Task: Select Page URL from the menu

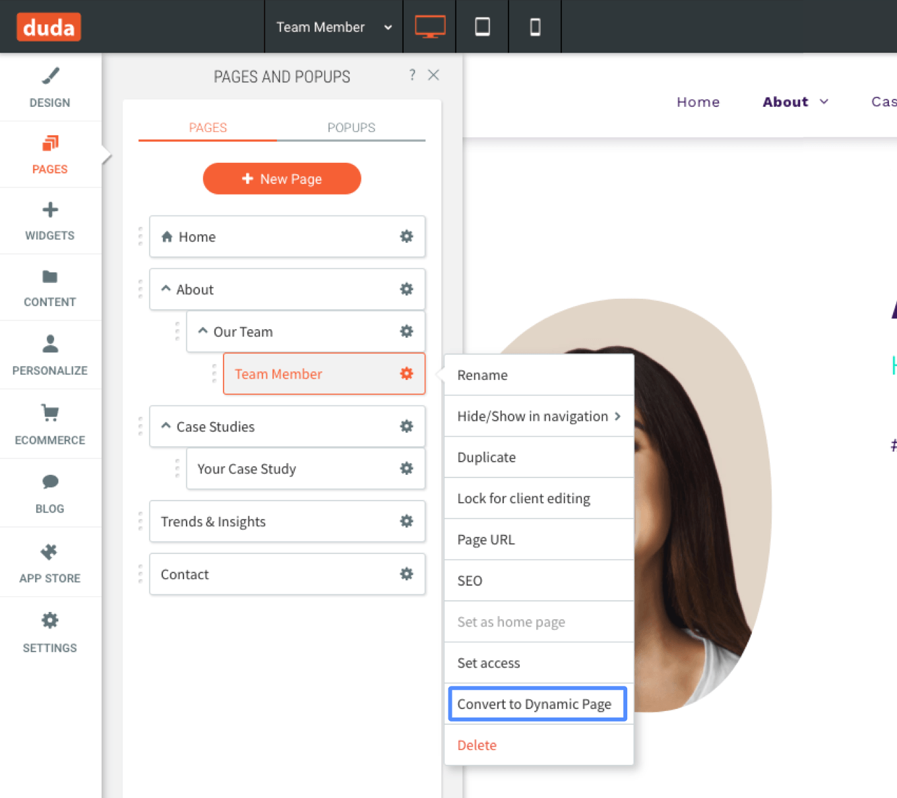Action: 539,539
